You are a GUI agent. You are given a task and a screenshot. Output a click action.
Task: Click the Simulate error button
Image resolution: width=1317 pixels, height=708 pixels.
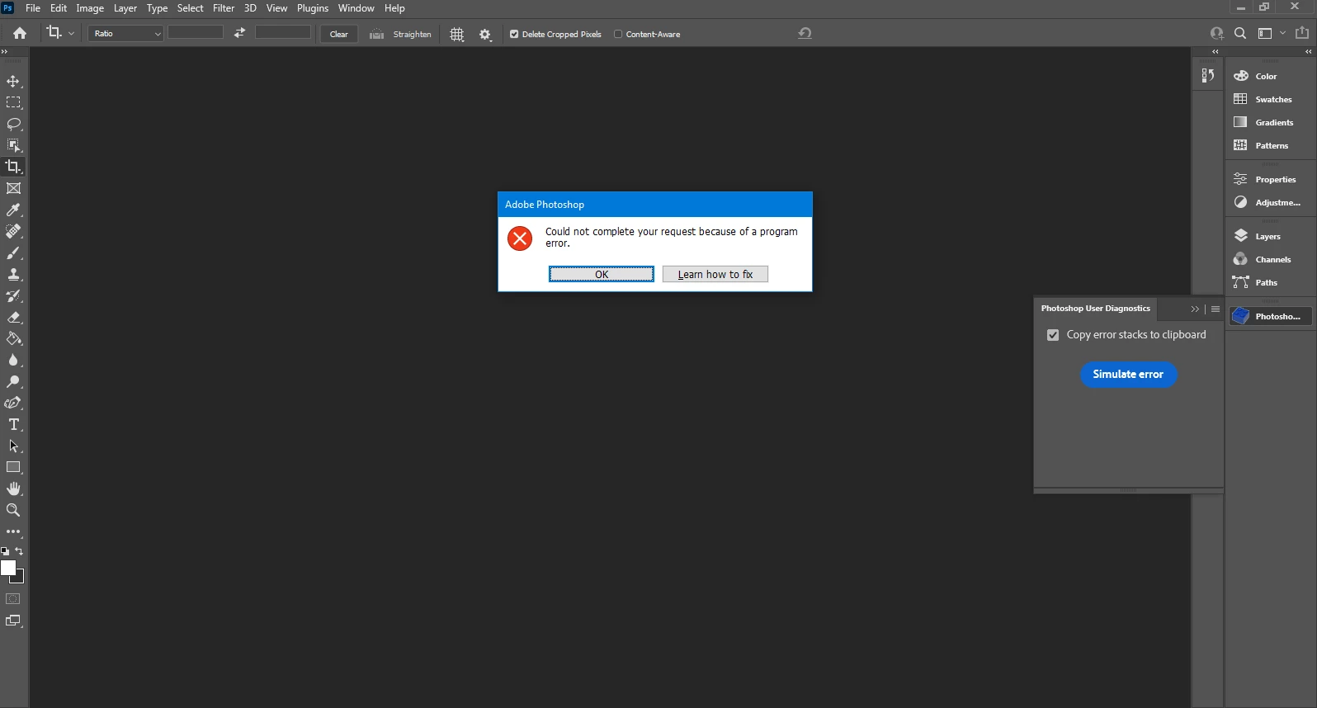[x=1128, y=375]
